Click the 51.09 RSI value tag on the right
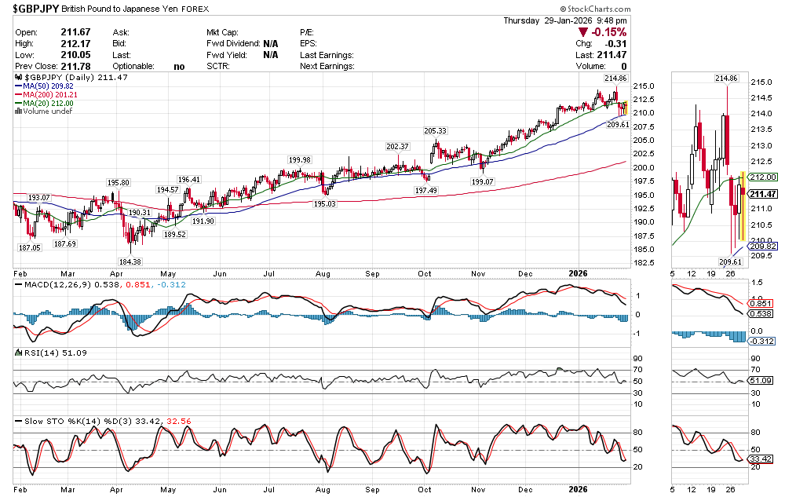The image size is (785, 497). (764, 381)
